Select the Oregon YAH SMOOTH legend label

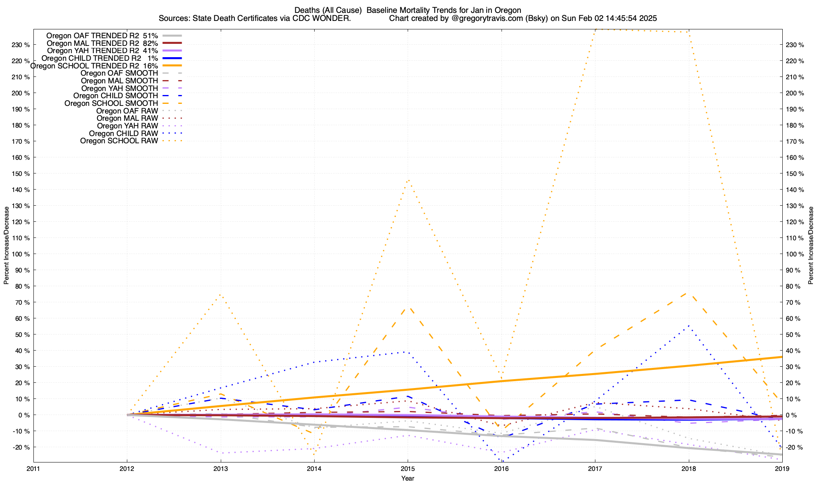click(x=119, y=88)
